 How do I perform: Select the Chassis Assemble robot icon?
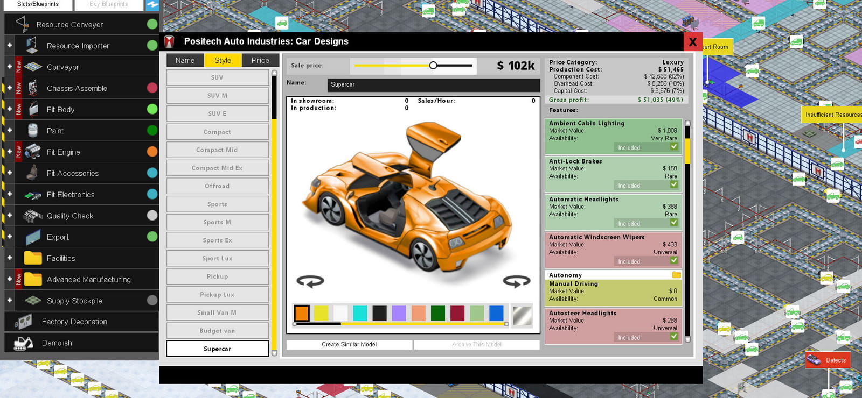click(x=33, y=88)
